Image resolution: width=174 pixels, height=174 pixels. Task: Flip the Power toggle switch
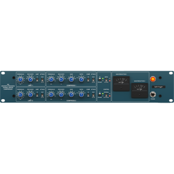point(153,95)
